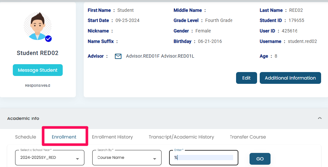Open the Select a School Year dropdown
This screenshot has height=167, width=328.
(50, 158)
